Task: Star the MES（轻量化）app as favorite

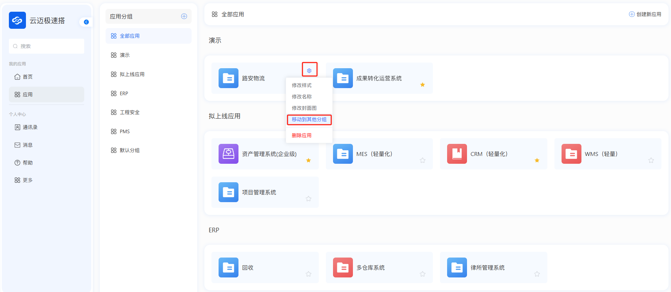Action: point(423,161)
